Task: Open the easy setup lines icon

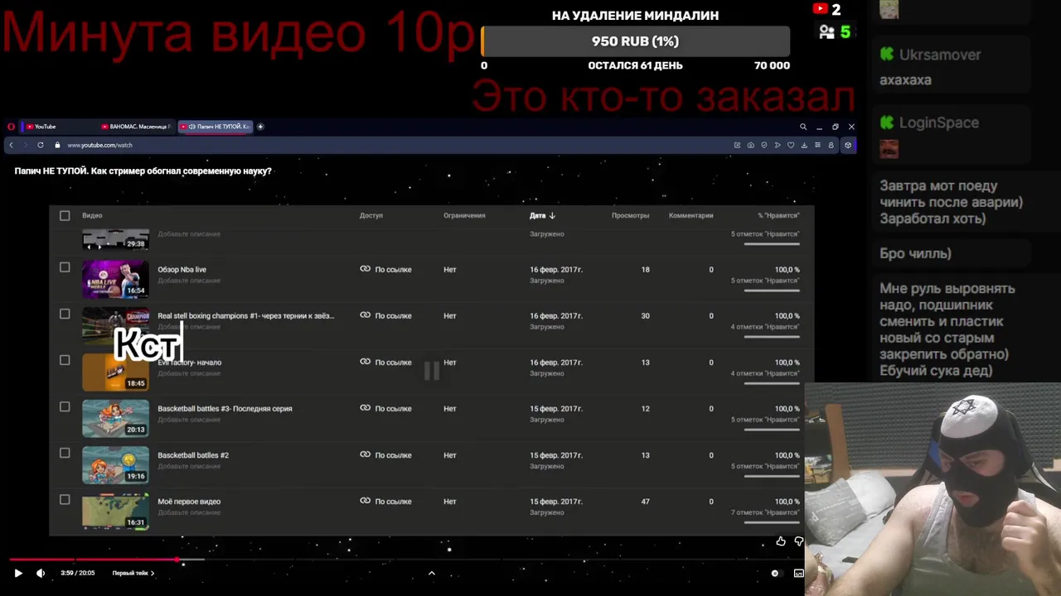Action: [817, 145]
